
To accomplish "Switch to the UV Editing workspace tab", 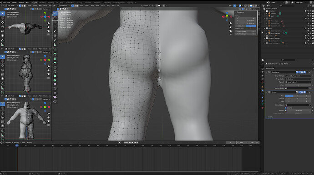I will tap(60, 3).
